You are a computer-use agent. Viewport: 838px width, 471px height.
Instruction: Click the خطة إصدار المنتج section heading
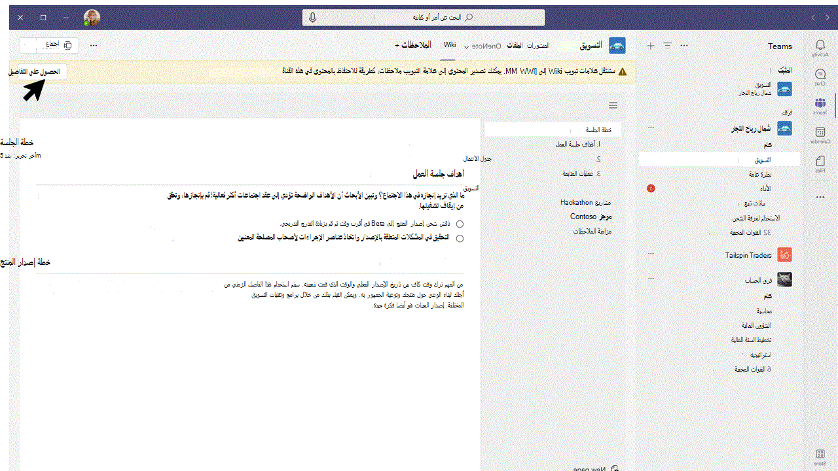[25, 262]
